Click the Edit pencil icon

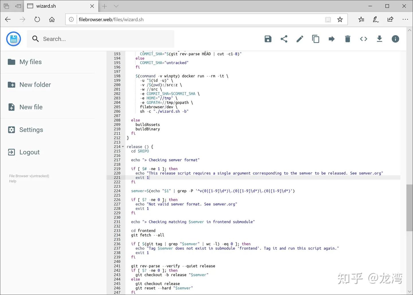pyautogui.click(x=300, y=39)
